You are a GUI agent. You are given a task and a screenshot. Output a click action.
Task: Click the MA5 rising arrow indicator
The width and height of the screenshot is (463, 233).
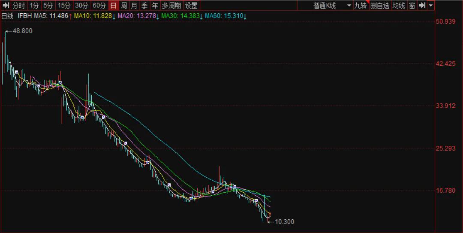[x=70, y=16]
